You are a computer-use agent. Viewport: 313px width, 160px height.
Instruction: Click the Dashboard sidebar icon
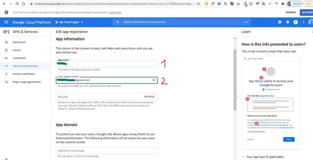(x=6, y=42)
